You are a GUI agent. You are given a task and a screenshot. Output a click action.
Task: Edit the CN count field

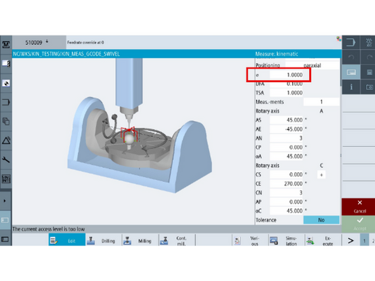(x=286, y=192)
